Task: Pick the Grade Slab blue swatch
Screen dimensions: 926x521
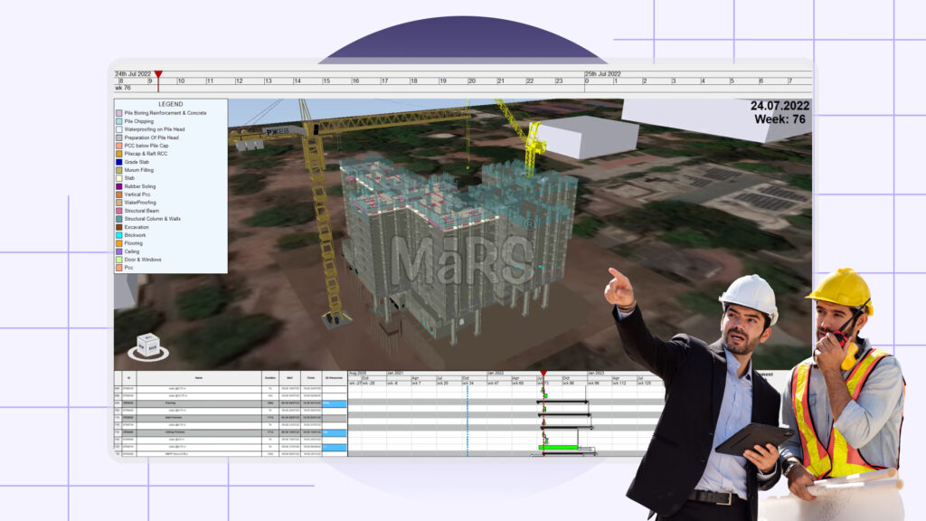Action: pos(119,162)
